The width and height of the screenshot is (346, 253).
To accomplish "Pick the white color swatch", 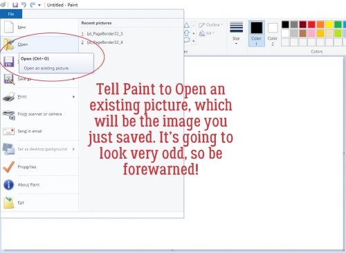I will pos(285,33).
